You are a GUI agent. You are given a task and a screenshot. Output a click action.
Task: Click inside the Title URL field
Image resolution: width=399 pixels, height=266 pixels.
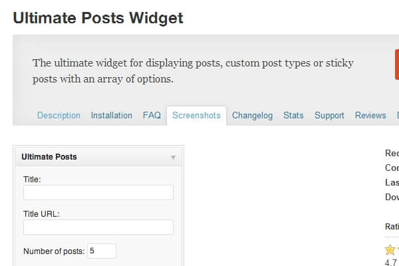[98, 227]
